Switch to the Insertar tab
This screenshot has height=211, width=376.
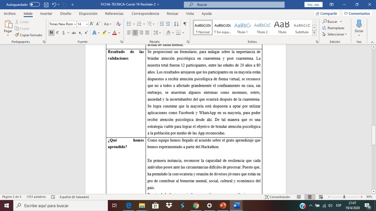click(46, 14)
